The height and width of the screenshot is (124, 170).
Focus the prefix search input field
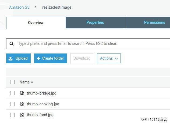pyautogui.click(x=88, y=44)
